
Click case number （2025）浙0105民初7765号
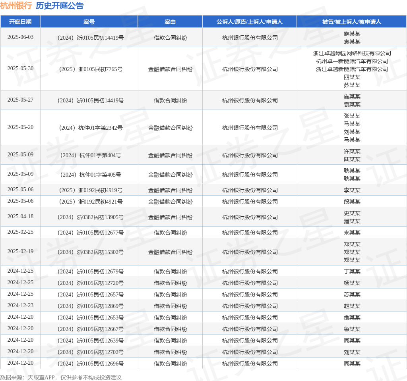pyautogui.click(x=89, y=69)
